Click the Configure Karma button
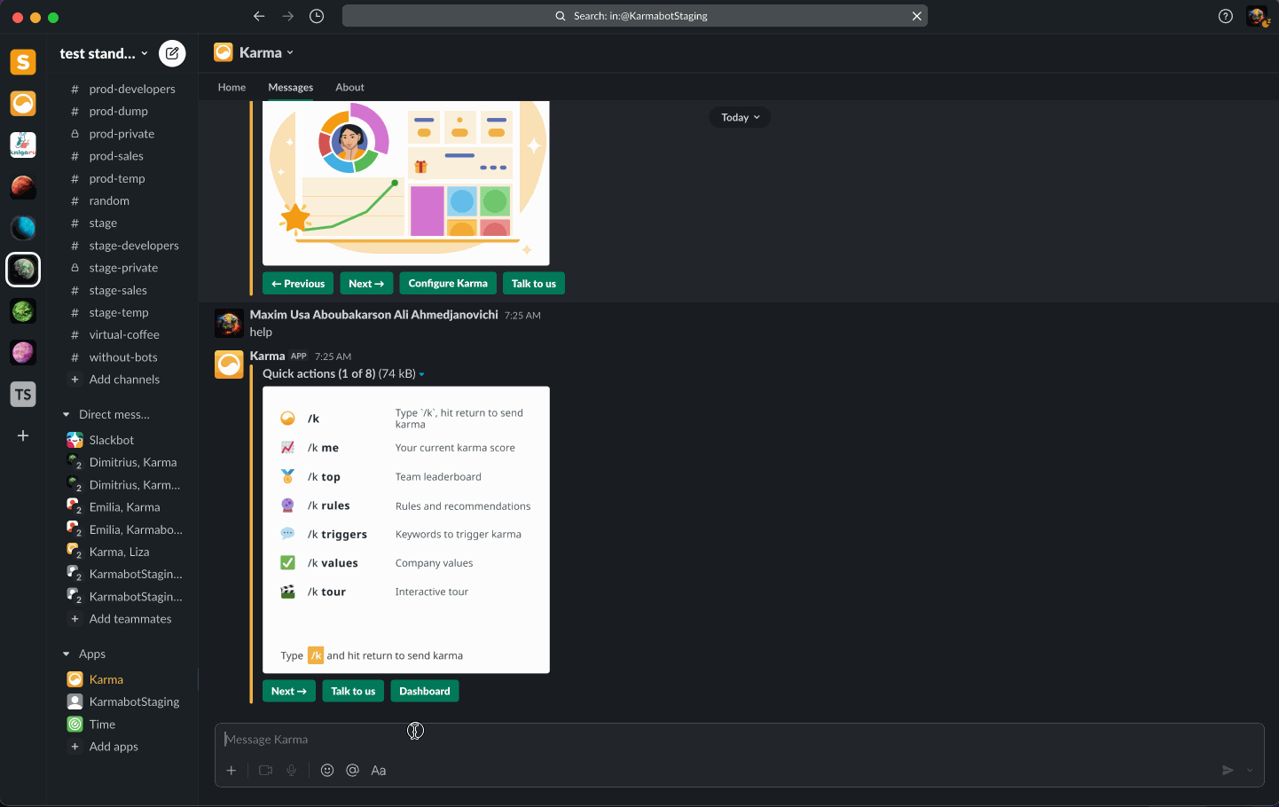 click(448, 284)
